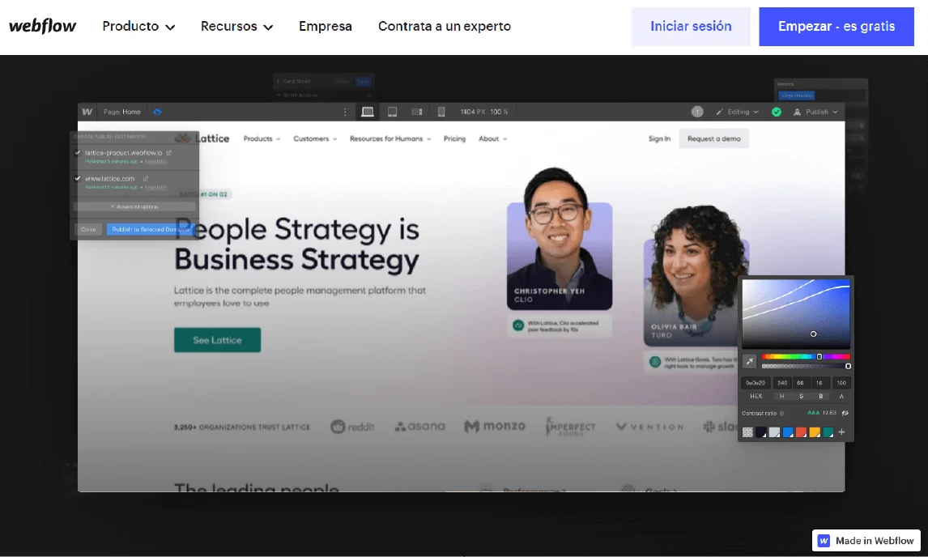Click Empezar - es gratis button

(x=836, y=27)
